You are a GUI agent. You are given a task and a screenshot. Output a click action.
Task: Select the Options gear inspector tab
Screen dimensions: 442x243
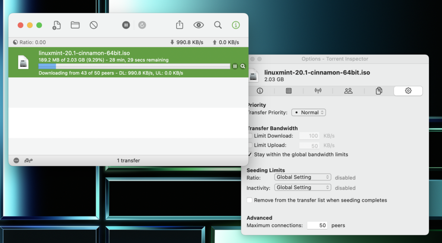coord(408,91)
